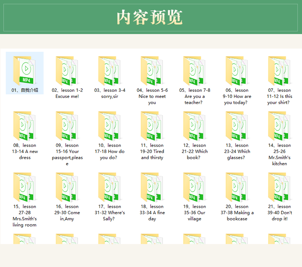Image resolution: width=302 pixels, height=267 pixels.
Task: Select folder icon 07 Is this your shirt?
Action: [x=279, y=71]
